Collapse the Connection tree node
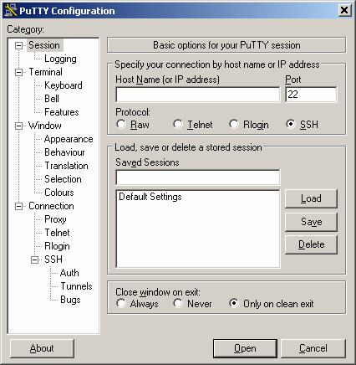This screenshot has width=356, height=365. (18, 206)
